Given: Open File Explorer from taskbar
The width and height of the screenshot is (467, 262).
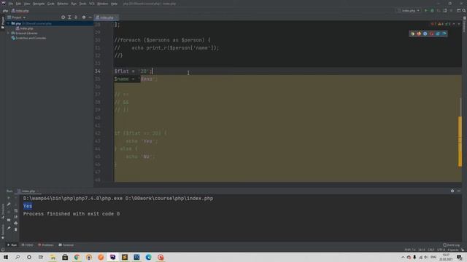Looking at the screenshot, I should [53, 257].
